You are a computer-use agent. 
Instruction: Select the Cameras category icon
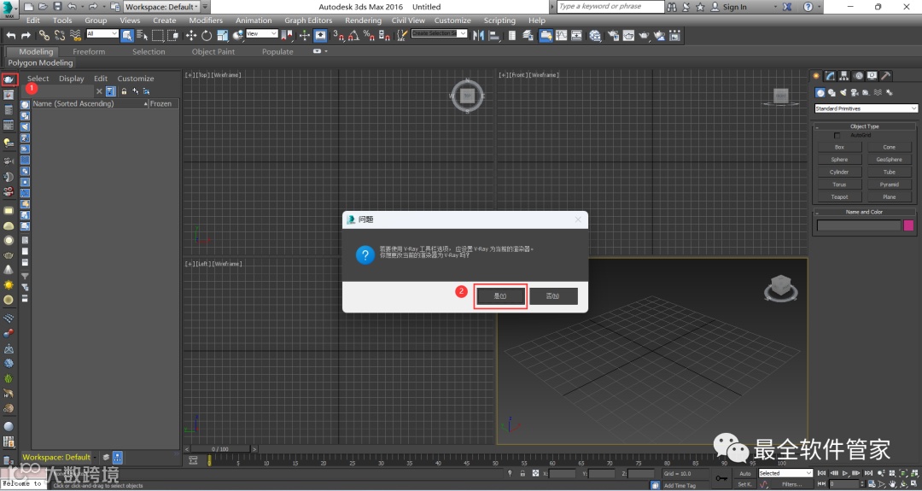pos(855,92)
